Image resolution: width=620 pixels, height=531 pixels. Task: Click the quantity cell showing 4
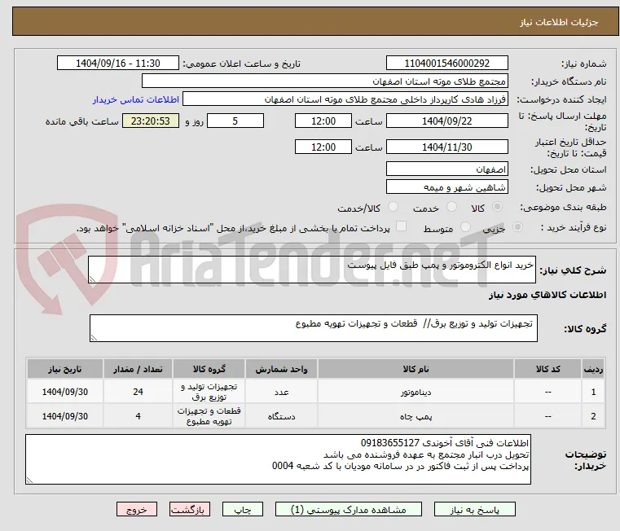pyautogui.click(x=138, y=416)
